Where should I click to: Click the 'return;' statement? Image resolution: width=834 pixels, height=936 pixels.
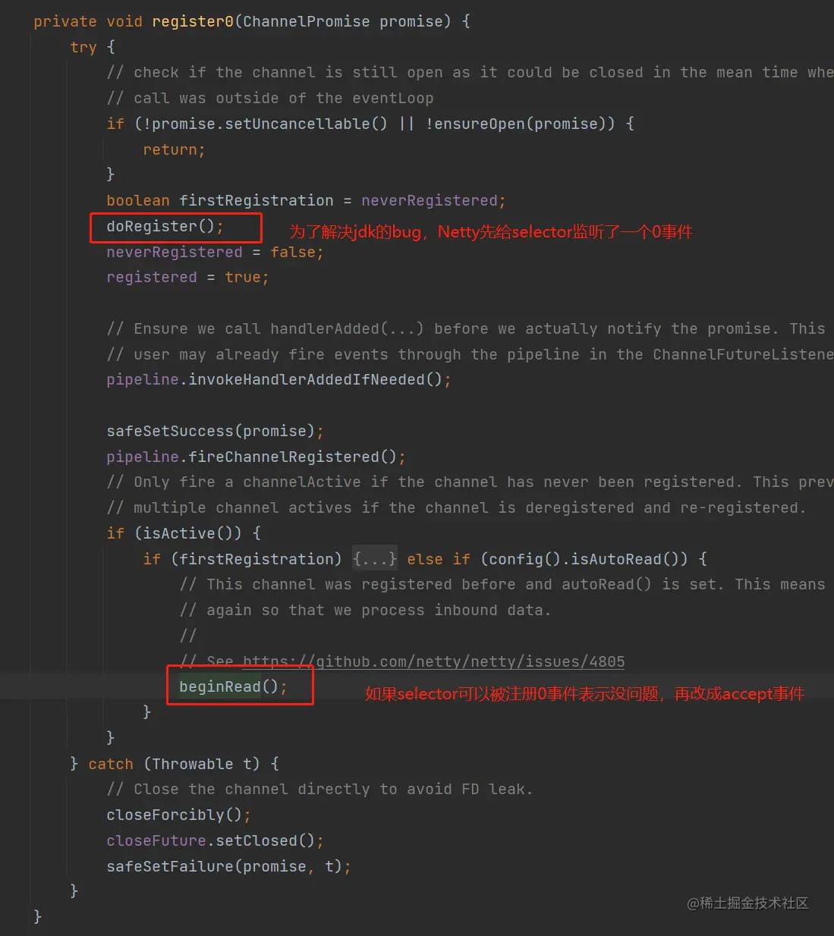(174, 149)
